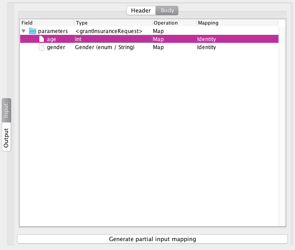This screenshot has height=250, width=295.
Task: Click the Field column header
Action: [47, 23]
